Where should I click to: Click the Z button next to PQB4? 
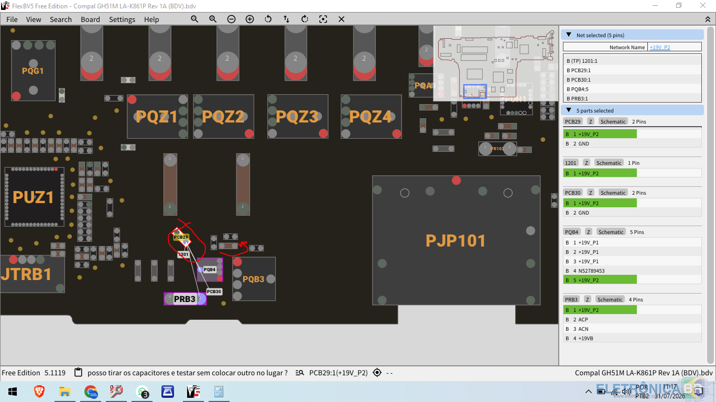click(589, 232)
